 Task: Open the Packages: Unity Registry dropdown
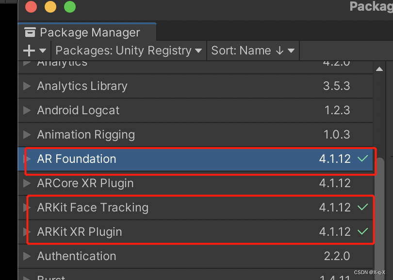(129, 51)
